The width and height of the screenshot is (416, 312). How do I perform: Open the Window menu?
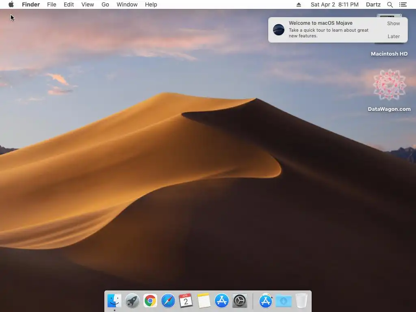coord(127,4)
